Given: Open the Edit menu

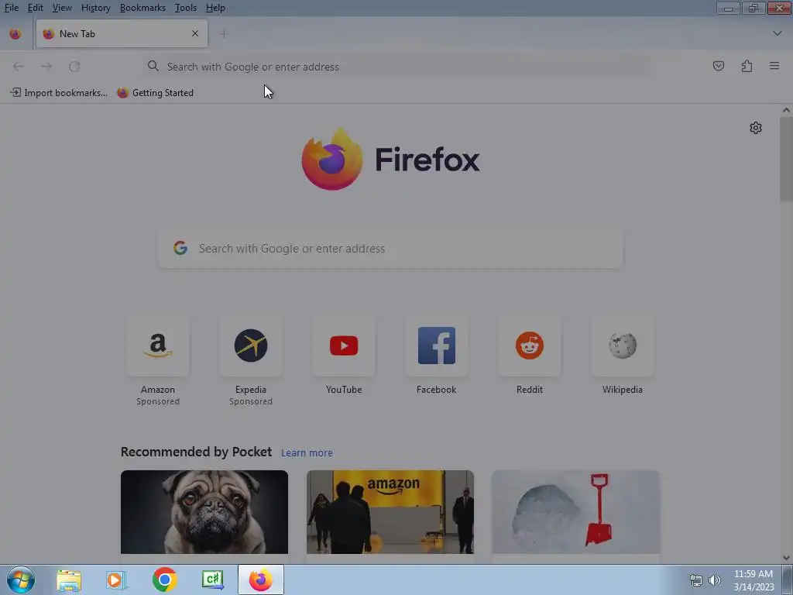Looking at the screenshot, I should click(x=35, y=8).
